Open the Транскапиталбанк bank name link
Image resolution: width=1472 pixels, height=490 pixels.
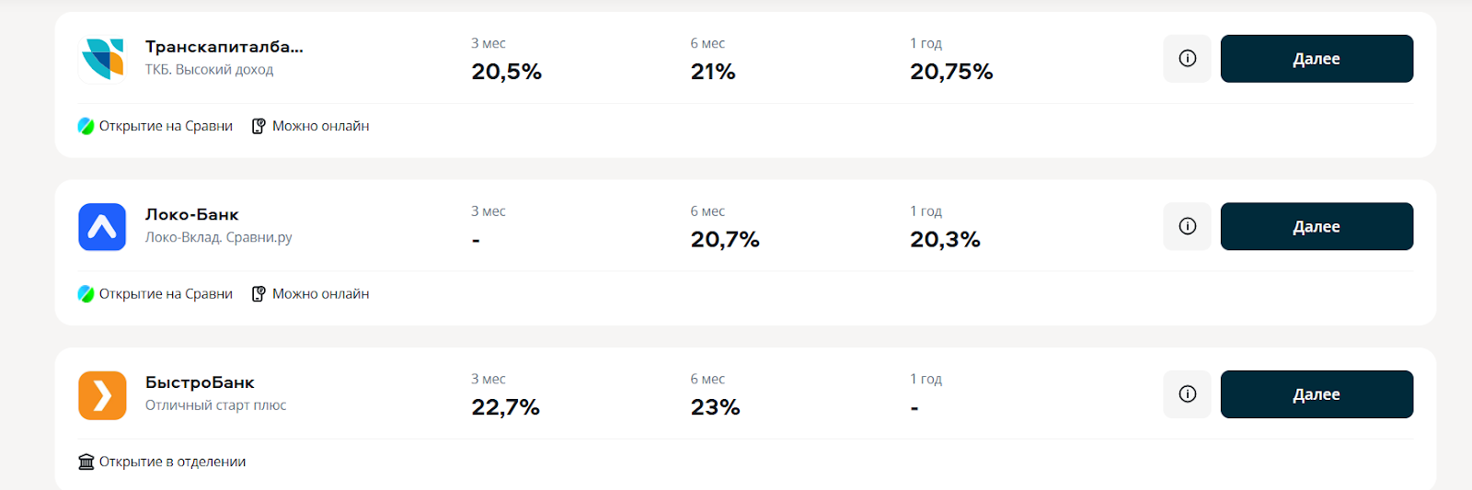pyautogui.click(x=224, y=47)
